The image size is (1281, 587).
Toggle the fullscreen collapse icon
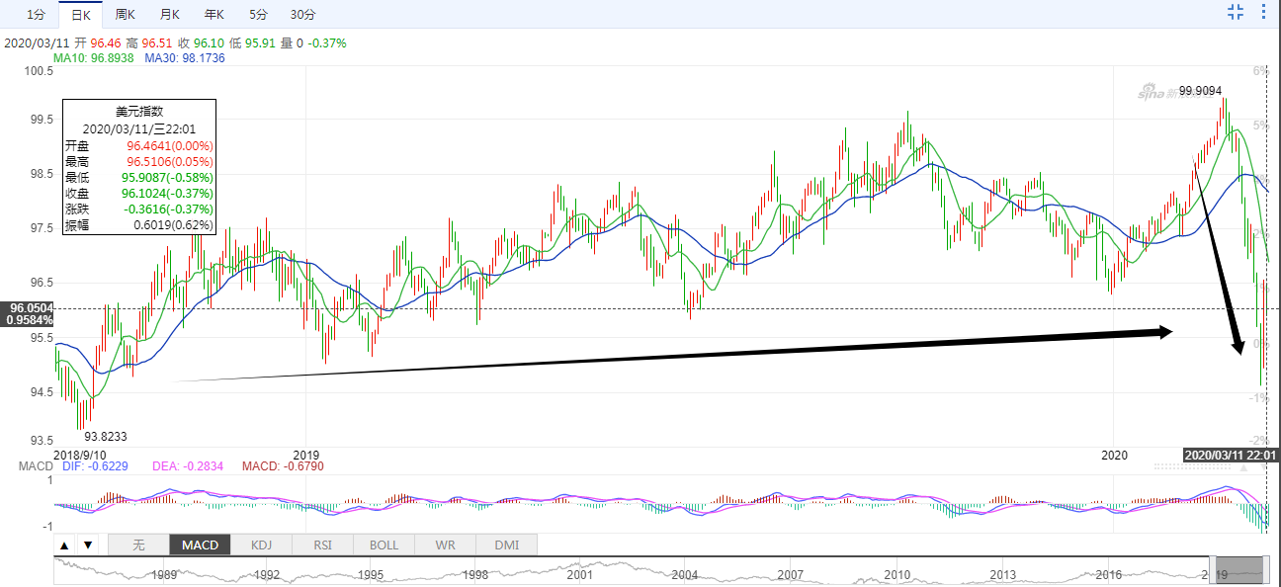1236,12
